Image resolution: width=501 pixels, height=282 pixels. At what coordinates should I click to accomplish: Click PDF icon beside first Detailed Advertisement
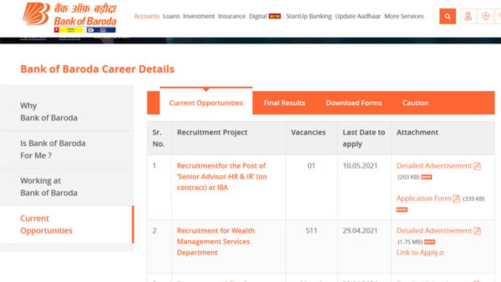(477, 166)
